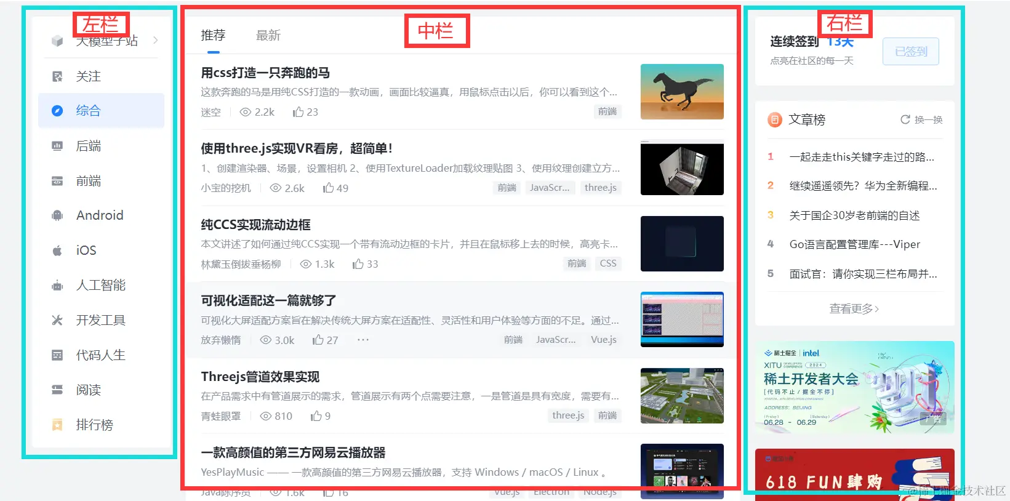This screenshot has width=1010, height=501.
Task: Click the running horse thumbnail
Action: (682, 92)
